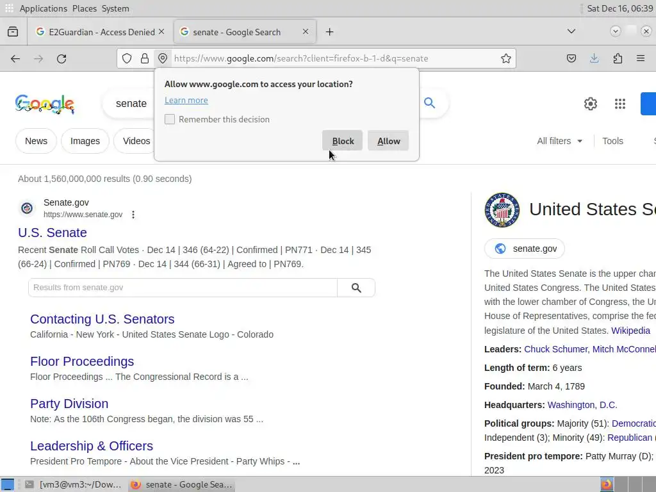The width and height of the screenshot is (656, 492).
Task: Open Floor Proceedings link
Action: tap(82, 361)
